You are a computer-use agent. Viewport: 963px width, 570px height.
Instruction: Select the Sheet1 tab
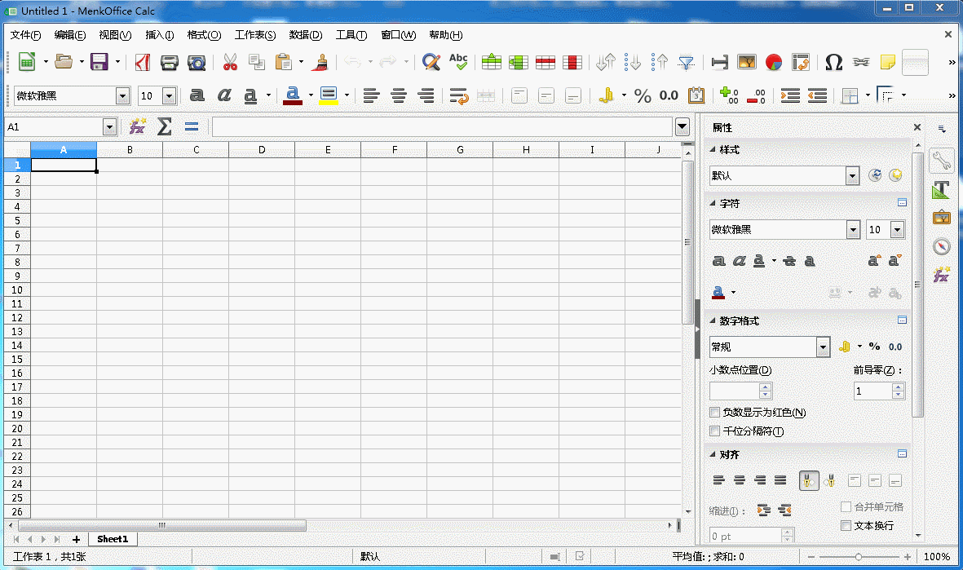(x=113, y=539)
